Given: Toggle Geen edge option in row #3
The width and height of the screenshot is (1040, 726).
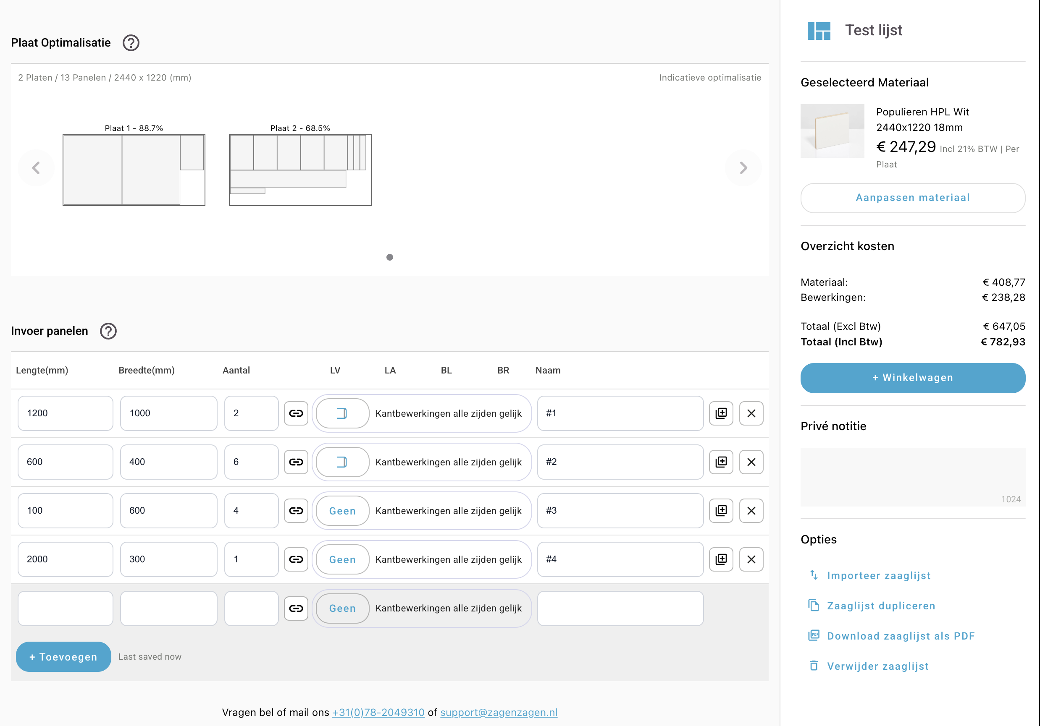Looking at the screenshot, I should [x=342, y=511].
